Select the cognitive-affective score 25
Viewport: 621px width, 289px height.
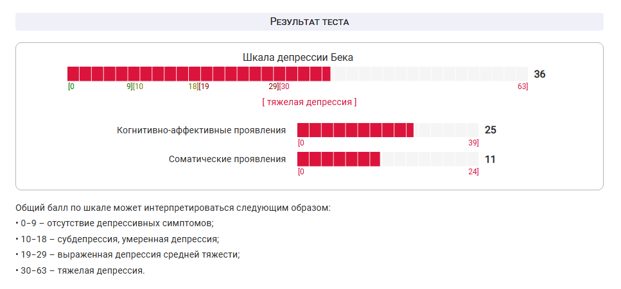coord(490,130)
